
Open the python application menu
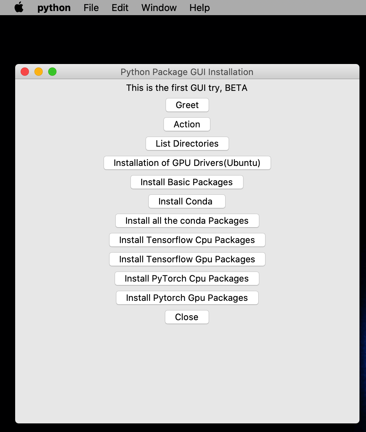pos(54,8)
